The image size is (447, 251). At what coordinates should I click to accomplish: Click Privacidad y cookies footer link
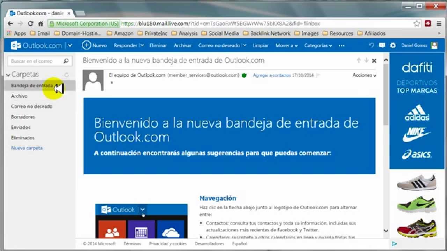tap(168, 244)
